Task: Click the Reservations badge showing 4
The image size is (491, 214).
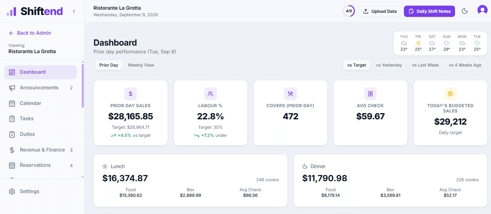Action: (x=71, y=166)
